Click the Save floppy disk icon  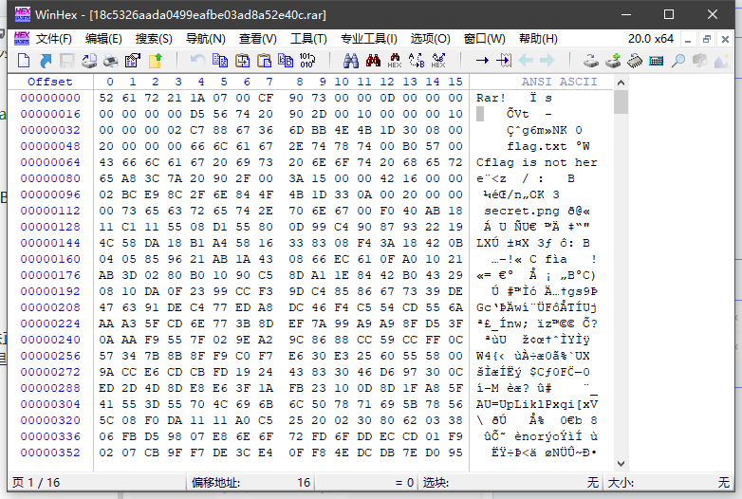click(66, 61)
